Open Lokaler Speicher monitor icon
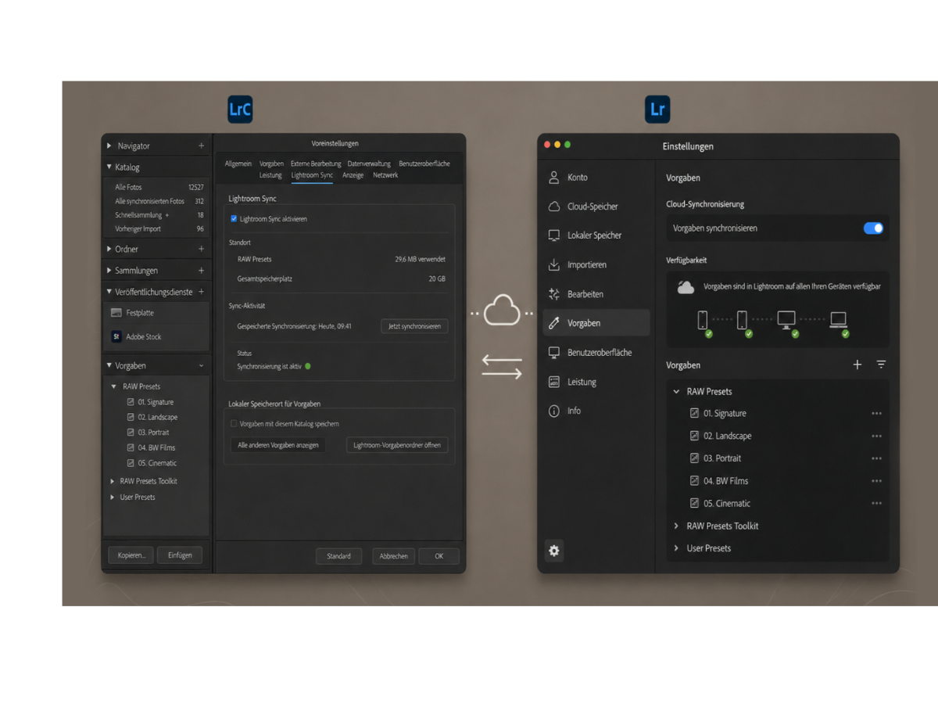The image size is (938, 704). tap(554, 235)
